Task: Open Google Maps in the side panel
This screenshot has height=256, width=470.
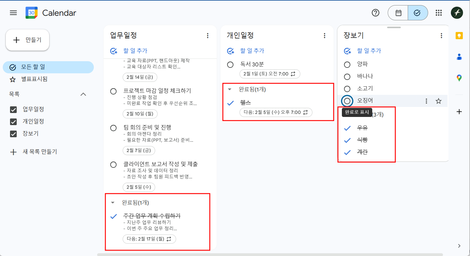Action: click(x=459, y=78)
